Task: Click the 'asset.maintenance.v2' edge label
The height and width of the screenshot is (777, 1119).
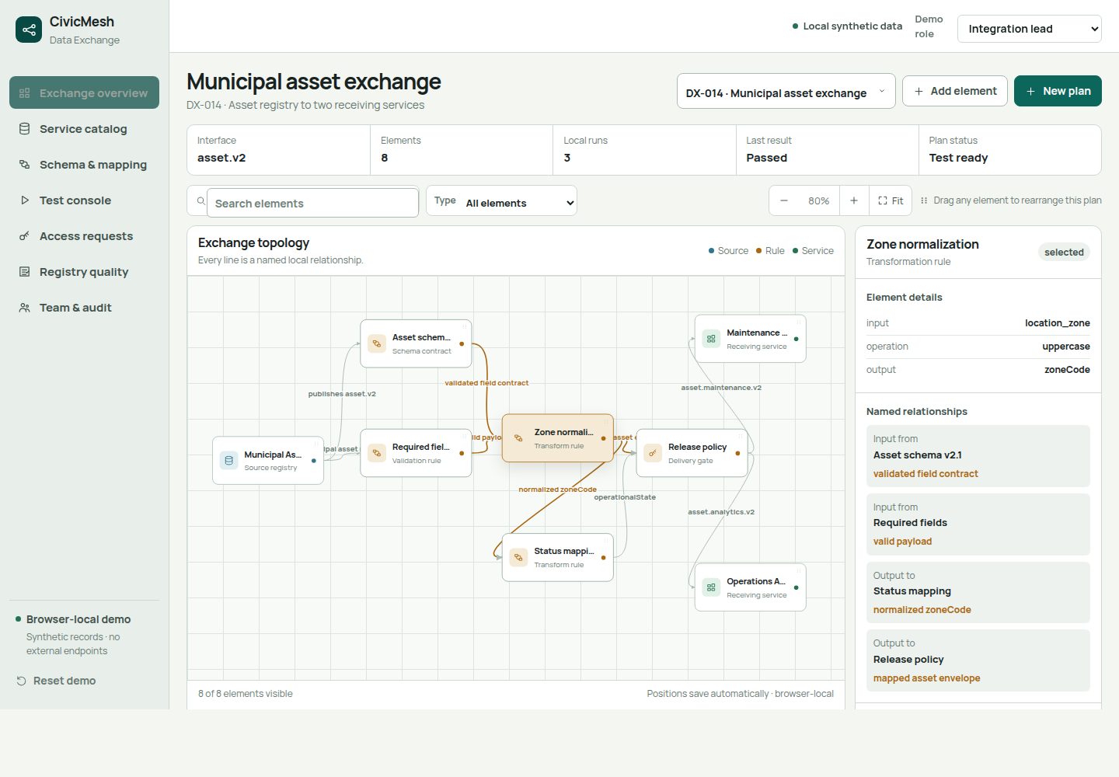Action: point(721,388)
